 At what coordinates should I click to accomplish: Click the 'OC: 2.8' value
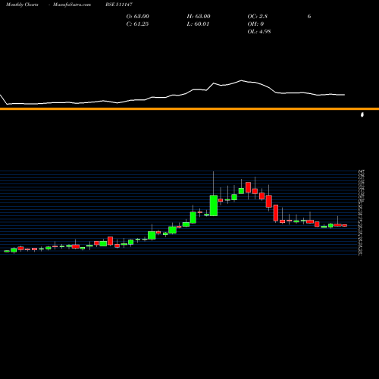tap(258, 17)
